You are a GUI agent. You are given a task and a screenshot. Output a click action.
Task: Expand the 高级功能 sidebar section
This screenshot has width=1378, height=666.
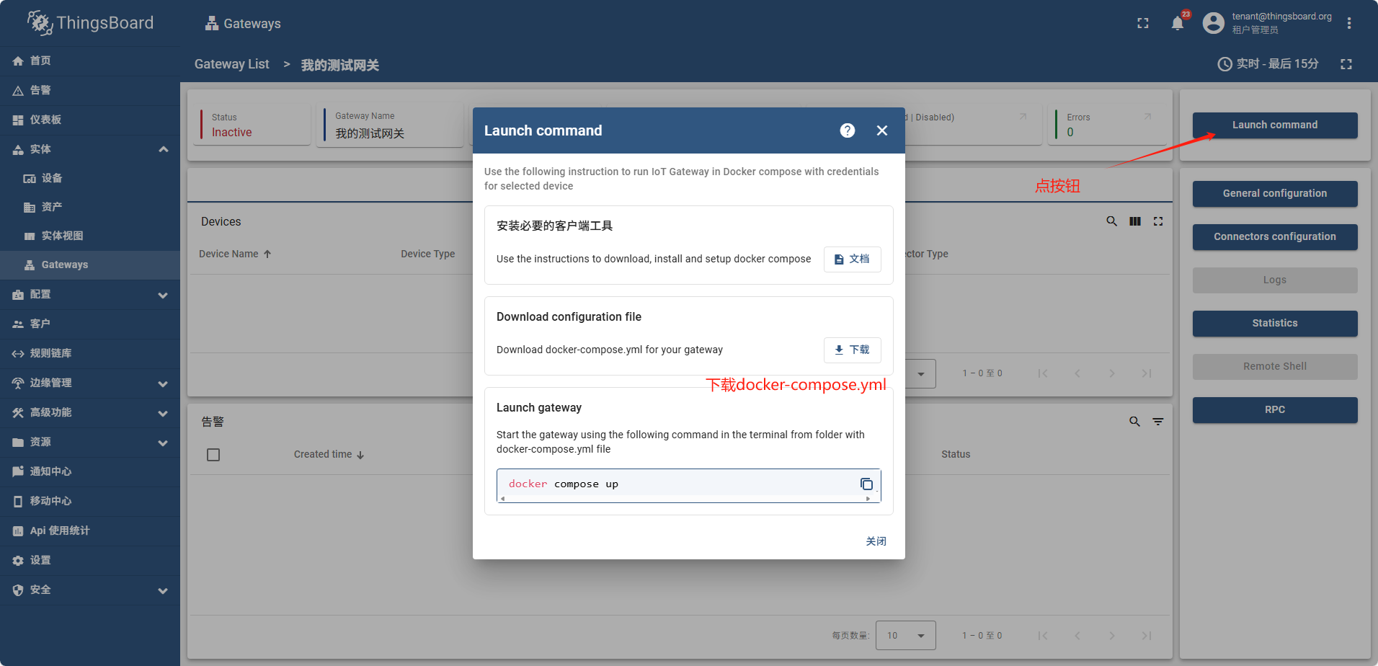point(163,413)
